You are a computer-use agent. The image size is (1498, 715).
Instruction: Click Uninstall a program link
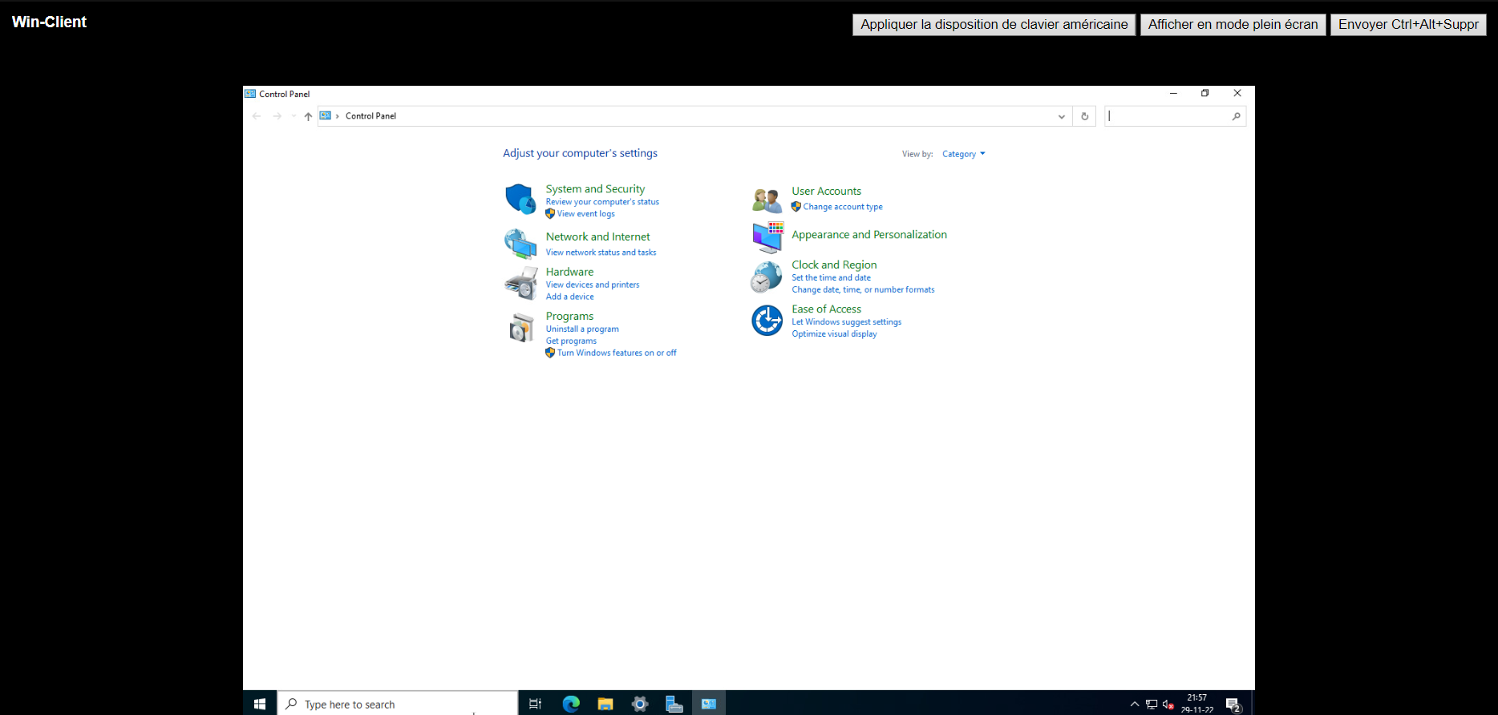click(x=582, y=329)
